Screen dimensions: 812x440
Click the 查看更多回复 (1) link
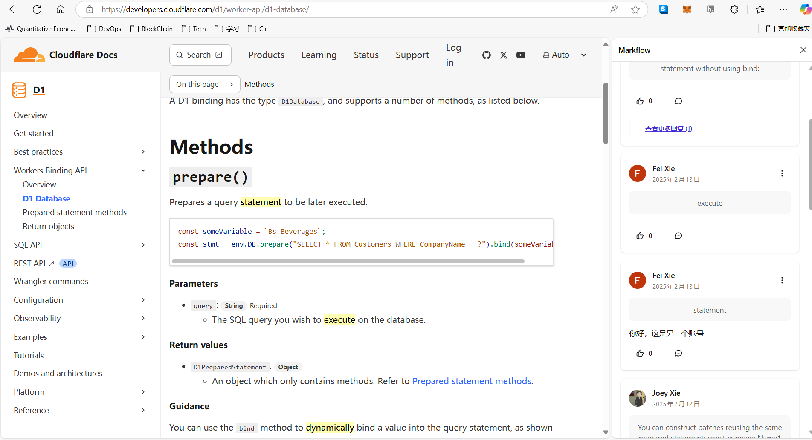tap(668, 129)
